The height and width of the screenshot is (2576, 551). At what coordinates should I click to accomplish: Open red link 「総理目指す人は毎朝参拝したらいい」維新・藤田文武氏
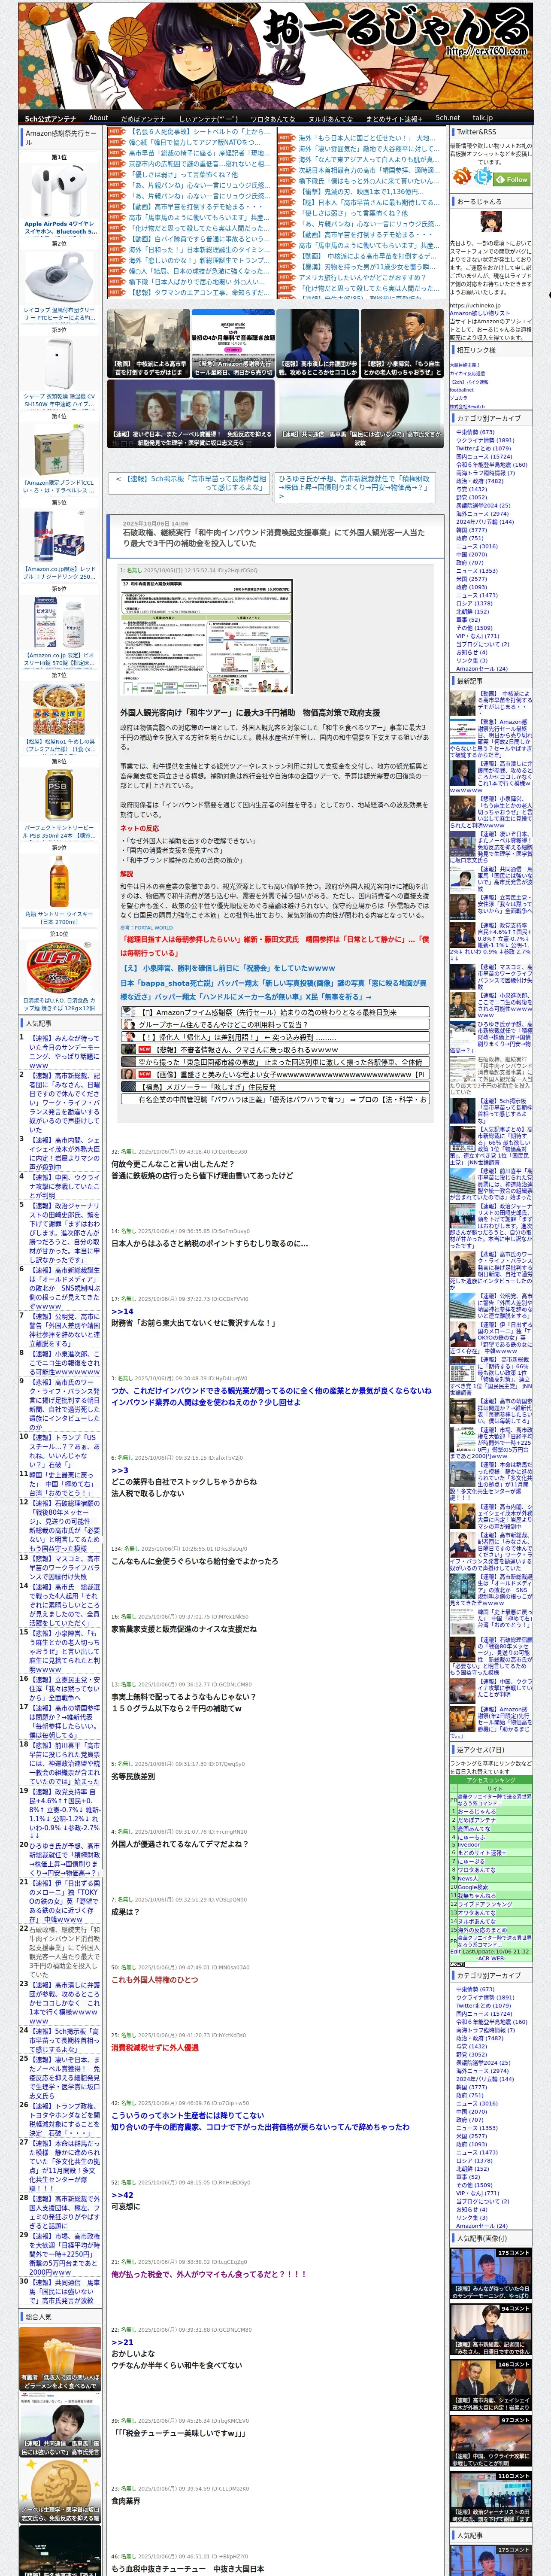(274, 946)
